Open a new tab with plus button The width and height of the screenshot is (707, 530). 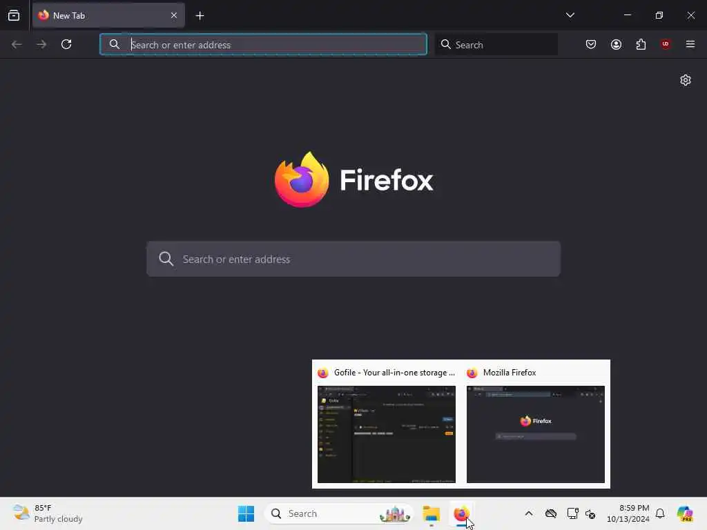coord(200,16)
